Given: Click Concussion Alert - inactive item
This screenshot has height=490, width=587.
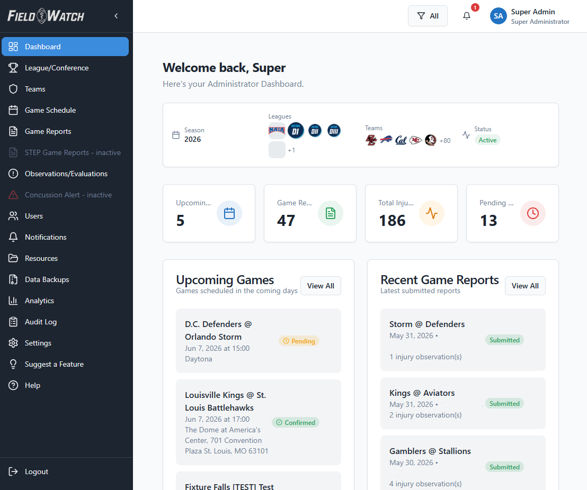Looking at the screenshot, I should (65, 195).
